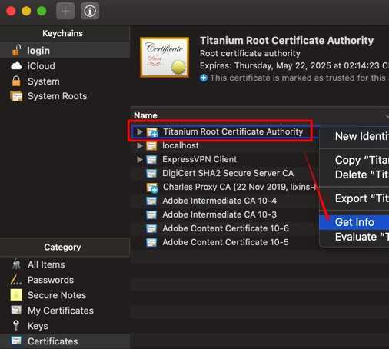This screenshot has height=349, width=389.
Task: Click the large certificate thumbnail image
Action: click(165, 57)
